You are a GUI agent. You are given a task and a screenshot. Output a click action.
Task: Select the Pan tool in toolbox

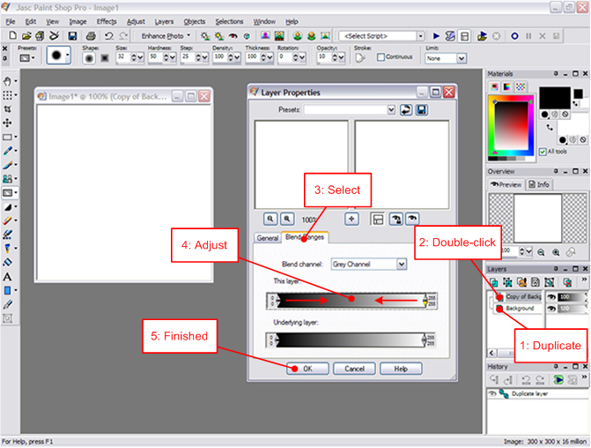(7, 81)
